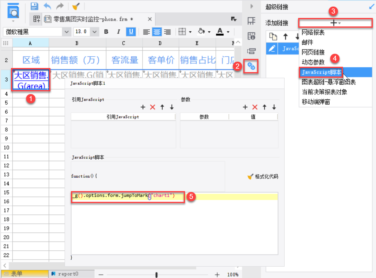376x278 pixels.
Task: Switch to the 表单 bottom tab
Action: click(25, 274)
